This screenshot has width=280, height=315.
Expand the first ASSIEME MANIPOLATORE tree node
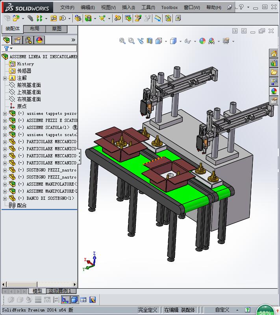click(5, 184)
